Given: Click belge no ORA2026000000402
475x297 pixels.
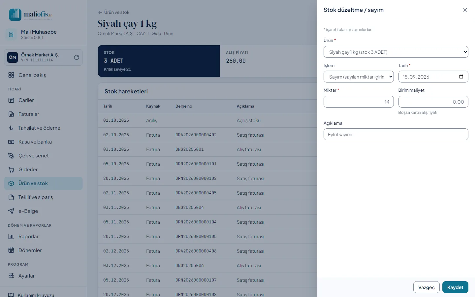Looking at the screenshot, I should pyautogui.click(x=196, y=135).
